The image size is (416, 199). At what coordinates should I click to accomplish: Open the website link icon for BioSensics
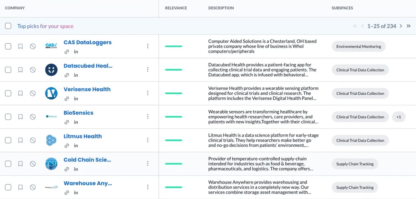(67, 122)
